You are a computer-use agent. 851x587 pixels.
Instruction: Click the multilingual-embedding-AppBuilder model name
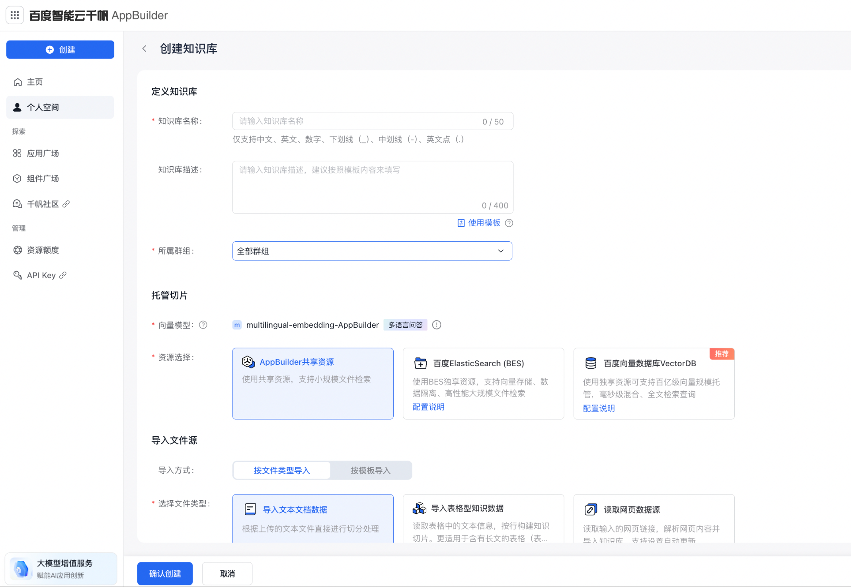[312, 325]
